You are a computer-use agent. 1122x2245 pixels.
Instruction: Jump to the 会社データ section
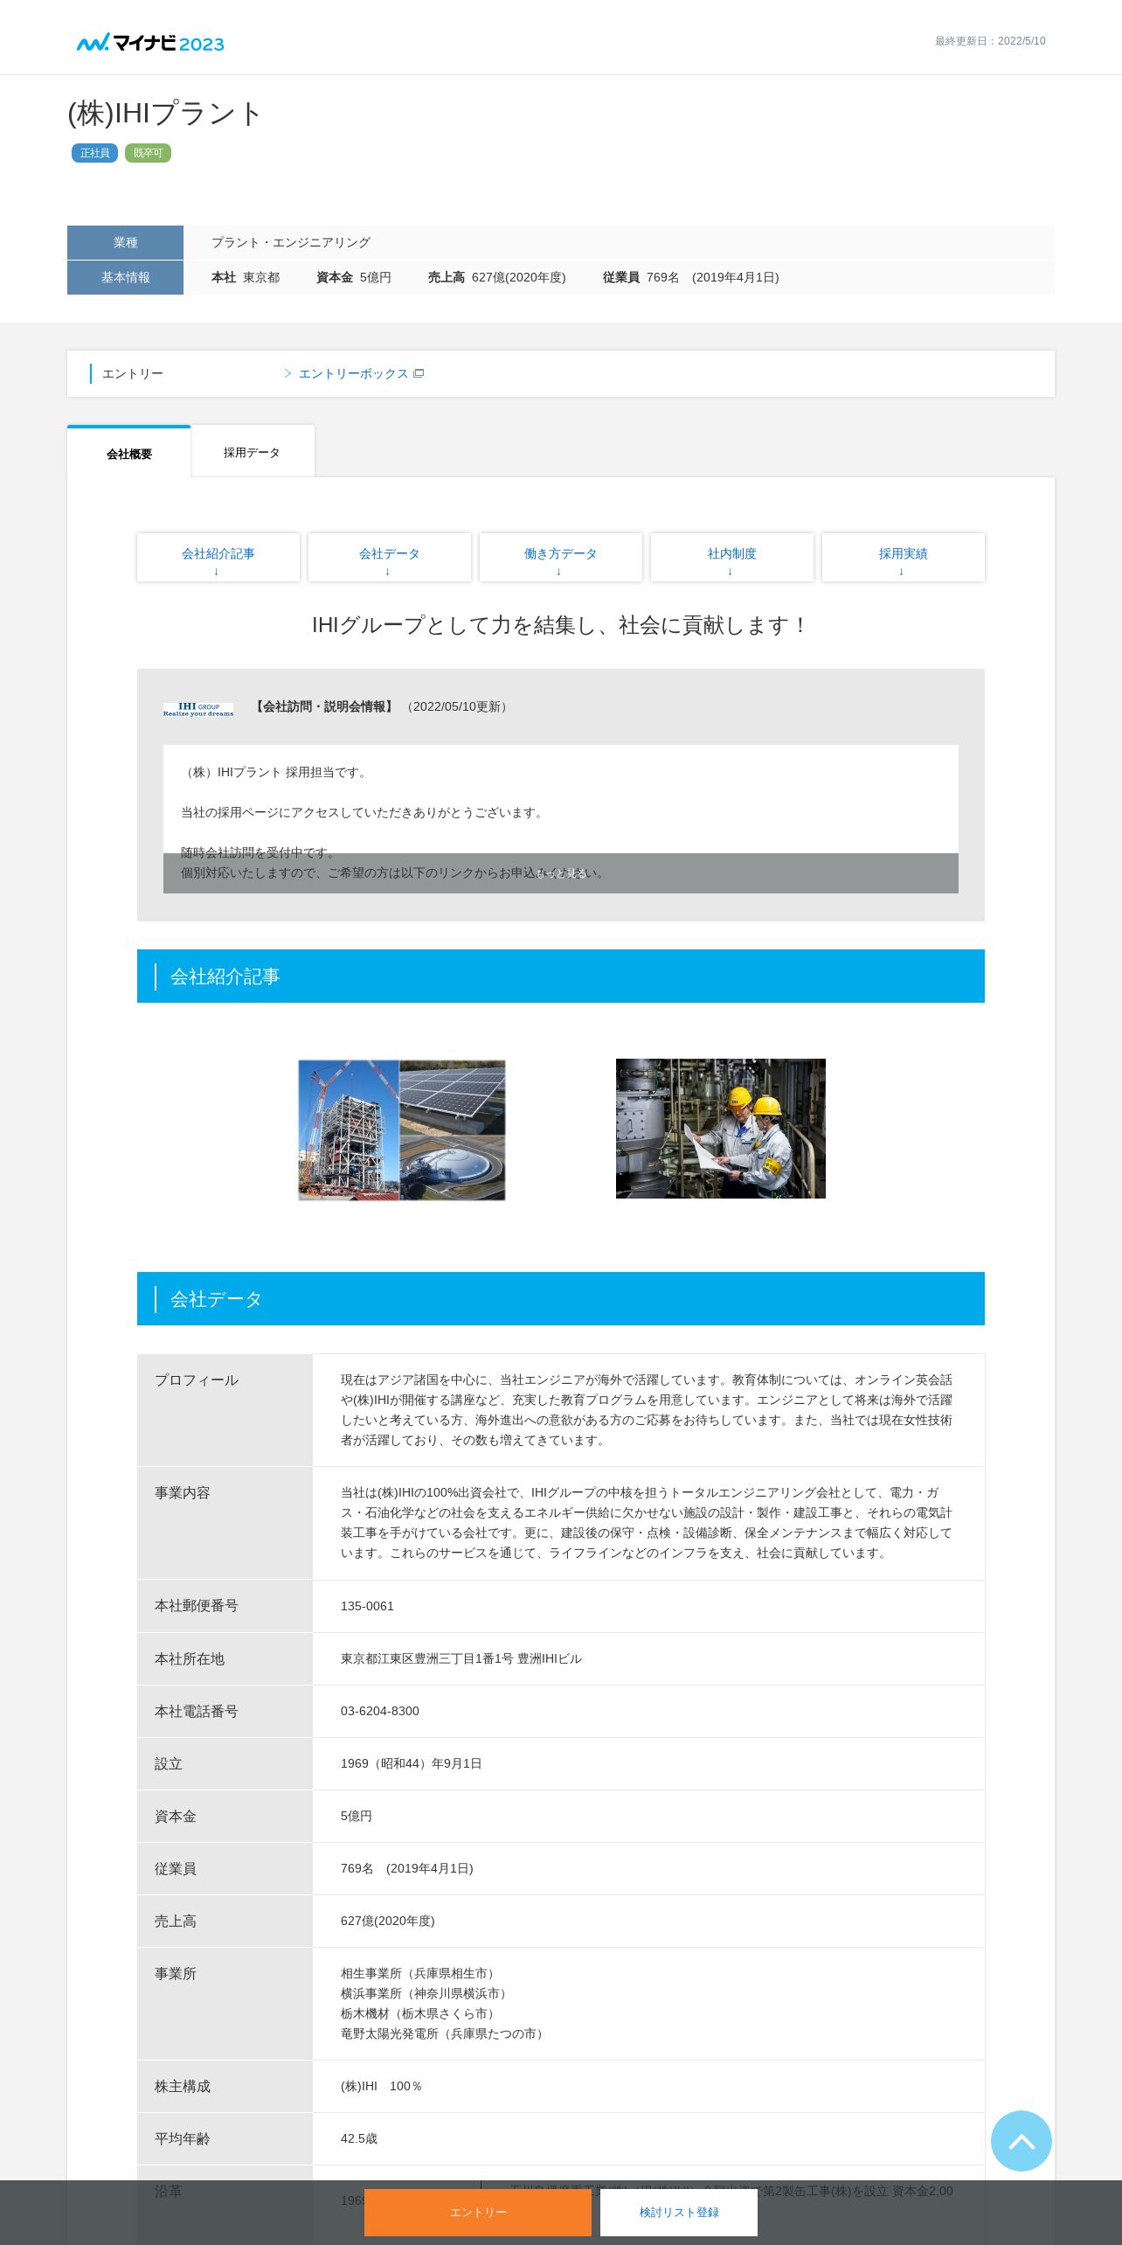[x=390, y=558]
